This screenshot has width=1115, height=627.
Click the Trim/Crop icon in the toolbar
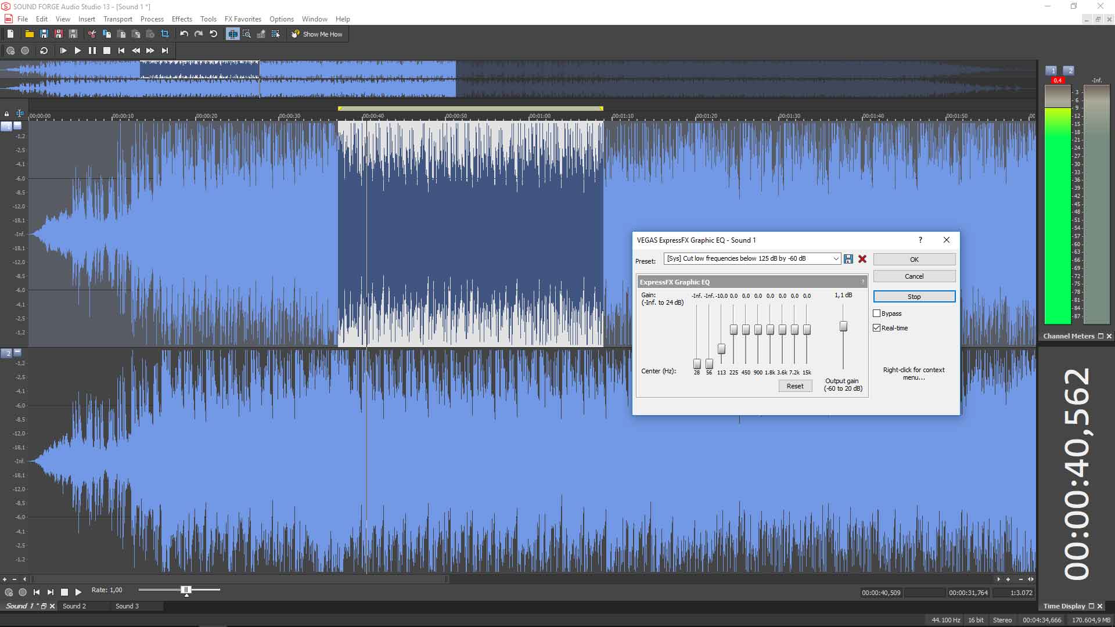tap(166, 34)
